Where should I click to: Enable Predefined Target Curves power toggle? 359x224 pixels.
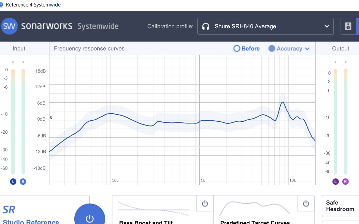click(x=306, y=204)
